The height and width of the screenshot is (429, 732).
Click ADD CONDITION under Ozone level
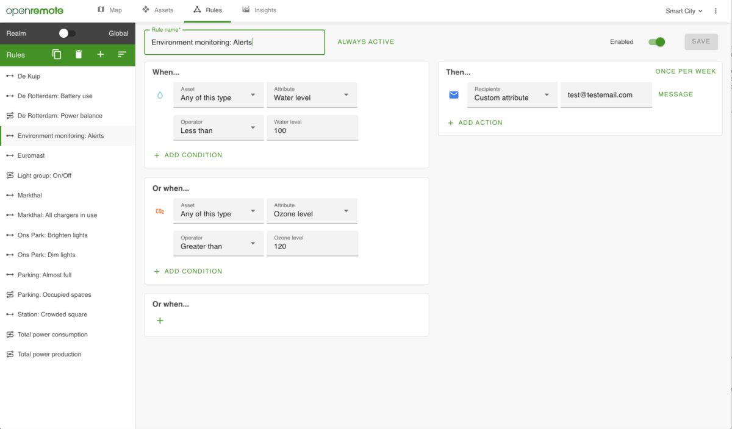(188, 271)
